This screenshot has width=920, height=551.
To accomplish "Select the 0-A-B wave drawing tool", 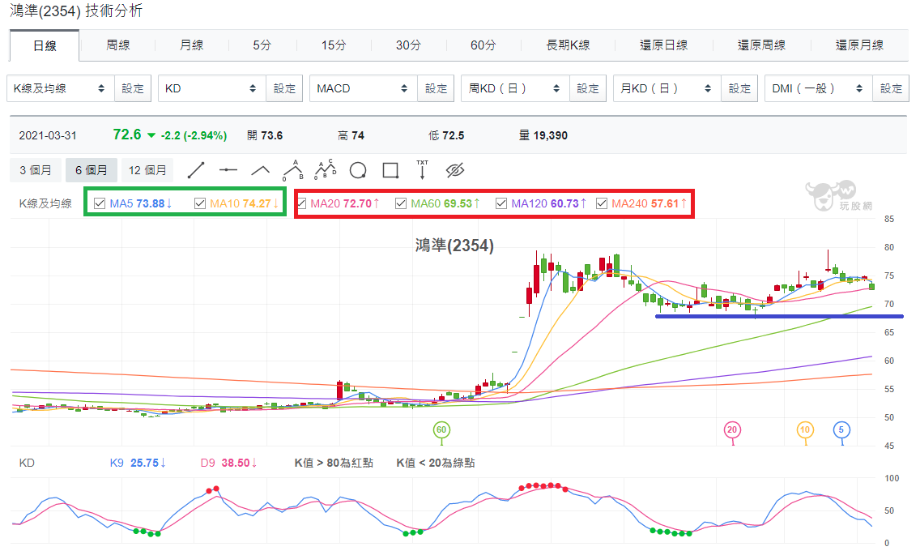I will point(293,170).
